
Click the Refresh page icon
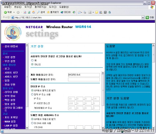tap(29, 12)
